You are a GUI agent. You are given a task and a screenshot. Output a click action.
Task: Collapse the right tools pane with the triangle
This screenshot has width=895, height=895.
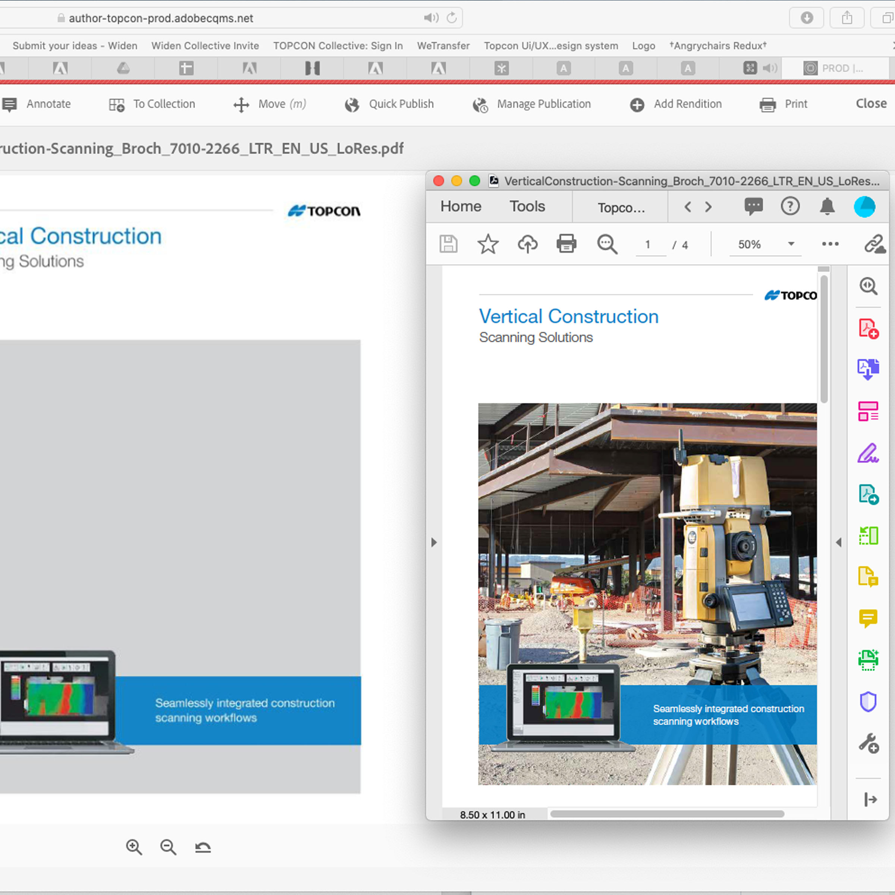tap(838, 542)
